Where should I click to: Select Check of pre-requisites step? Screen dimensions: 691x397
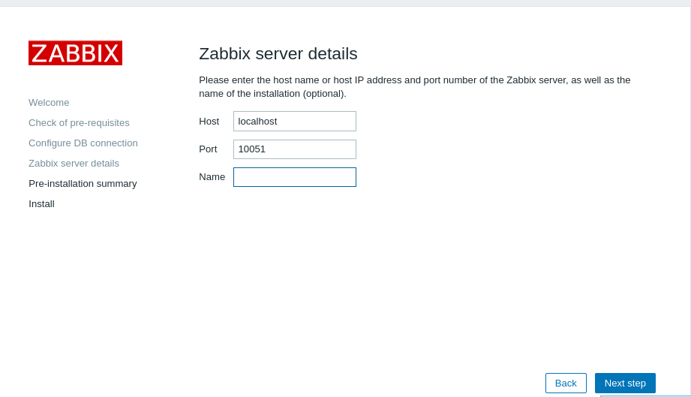click(79, 122)
